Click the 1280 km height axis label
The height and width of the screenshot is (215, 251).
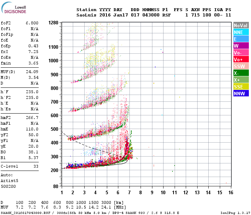pos(53,23)
